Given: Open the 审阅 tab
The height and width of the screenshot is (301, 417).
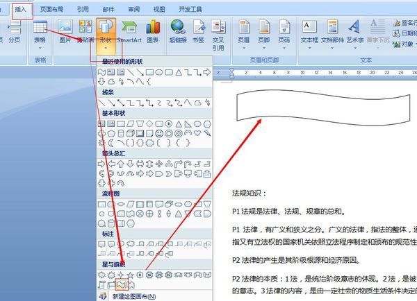Looking at the screenshot, I should click(x=133, y=10).
